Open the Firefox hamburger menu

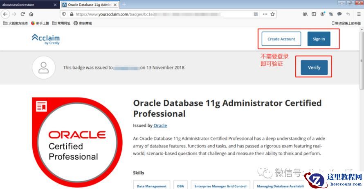point(359,14)
